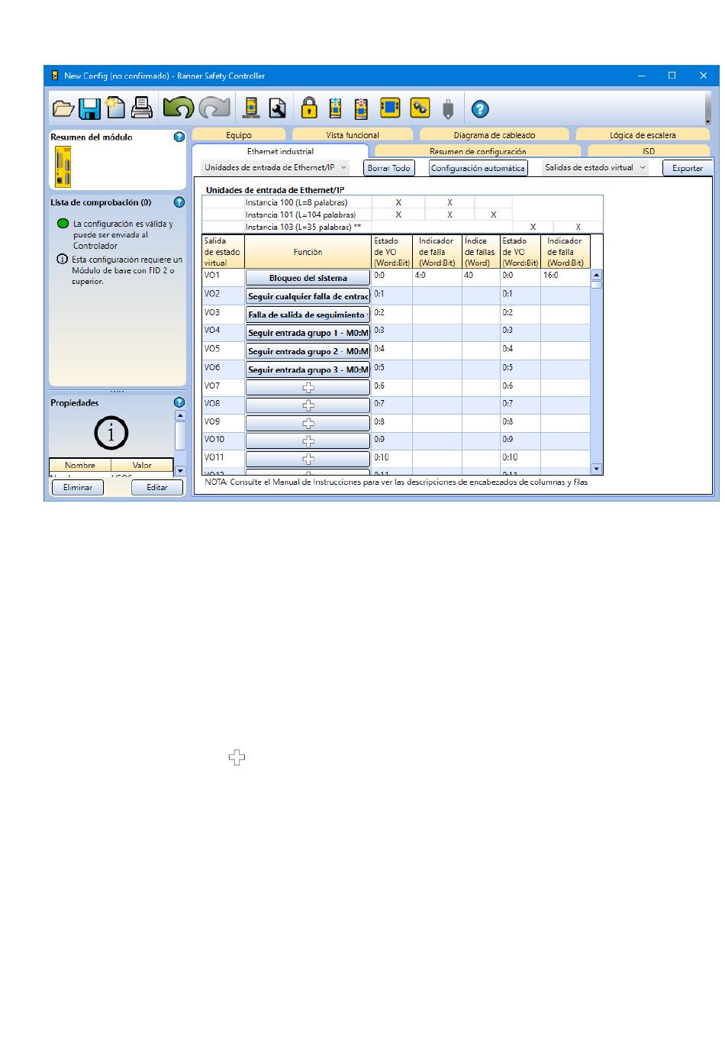
Task: Click the toolbar overflow arrow at right edge
Action: pos(707,121)
